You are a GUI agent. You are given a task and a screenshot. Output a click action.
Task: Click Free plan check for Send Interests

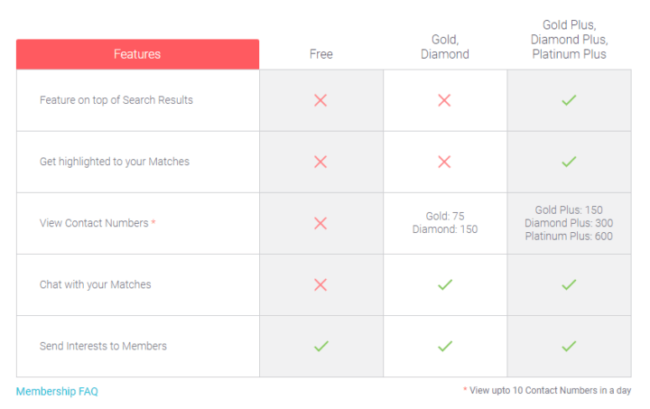click(x=320, y=346)
